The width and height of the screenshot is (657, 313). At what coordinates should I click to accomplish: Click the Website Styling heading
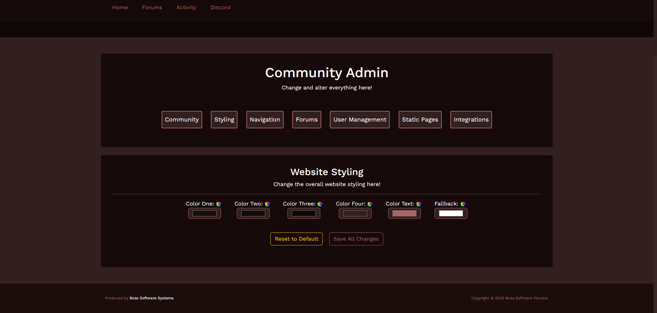click(x=327, y=172)
